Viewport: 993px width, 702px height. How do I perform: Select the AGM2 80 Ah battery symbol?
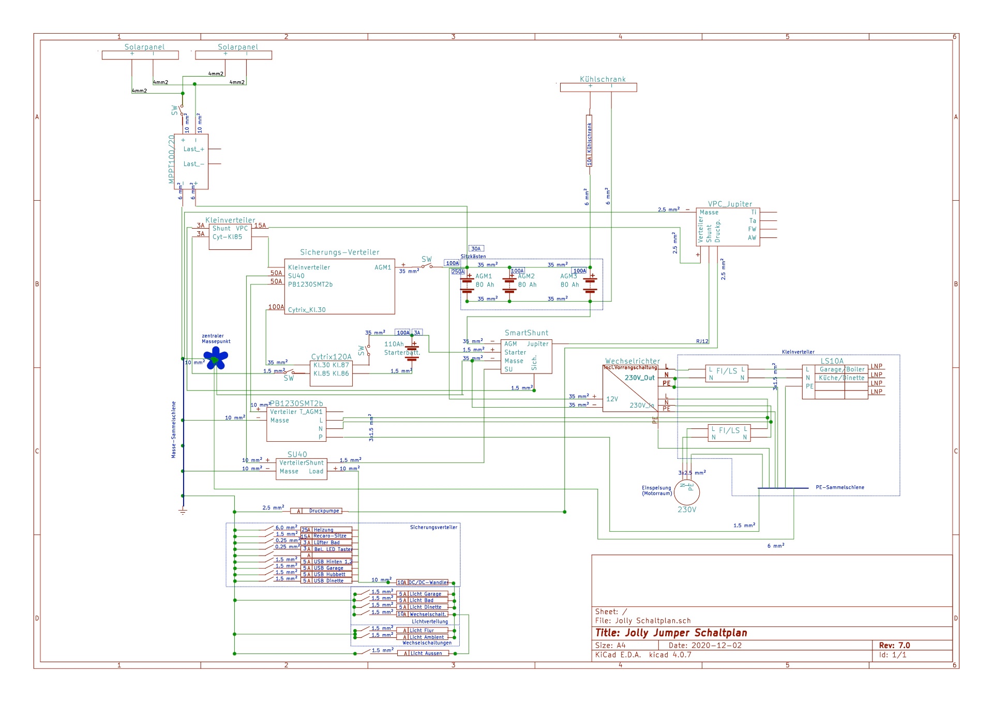pos(509,284)
